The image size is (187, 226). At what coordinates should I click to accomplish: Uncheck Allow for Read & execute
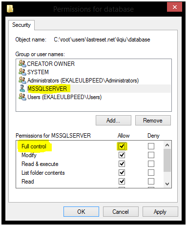coord(122,164)
